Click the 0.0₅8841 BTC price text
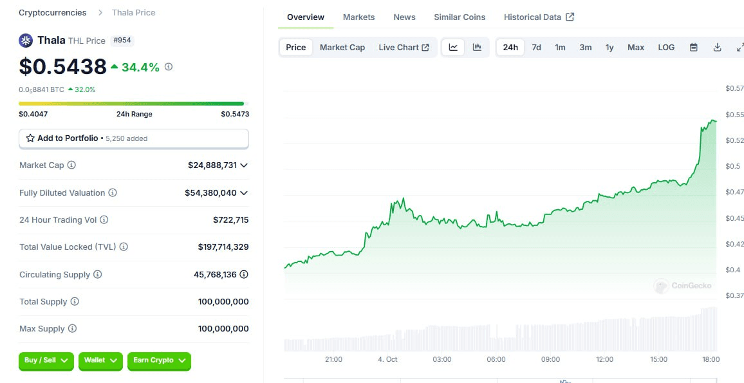The height and width of the screenshot is (383, 744). [41, 89]
